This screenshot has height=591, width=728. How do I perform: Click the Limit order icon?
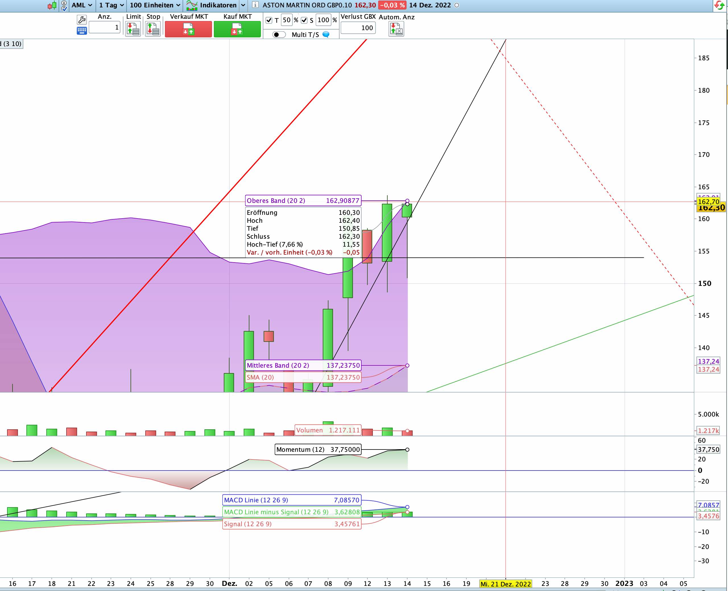(133, 29)
